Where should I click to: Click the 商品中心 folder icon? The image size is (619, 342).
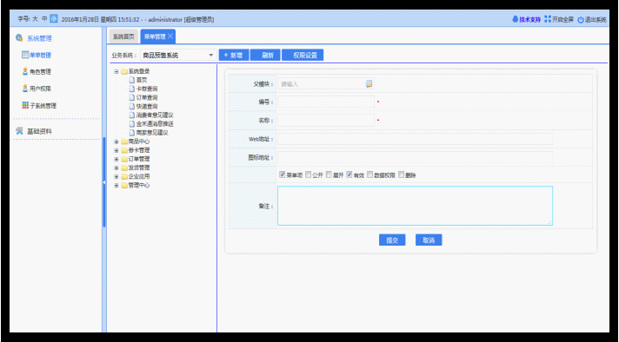pos(124,141)
